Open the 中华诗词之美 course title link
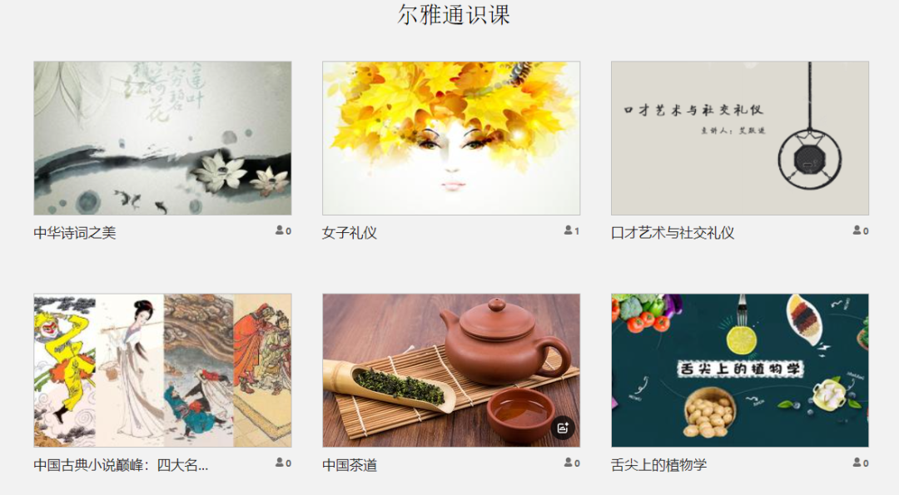Viewport: 899px width, 495px height. pos(75,233)
